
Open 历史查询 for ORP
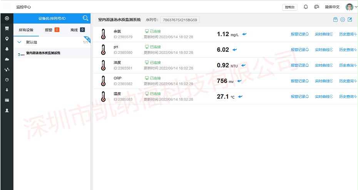pos(348,81)
